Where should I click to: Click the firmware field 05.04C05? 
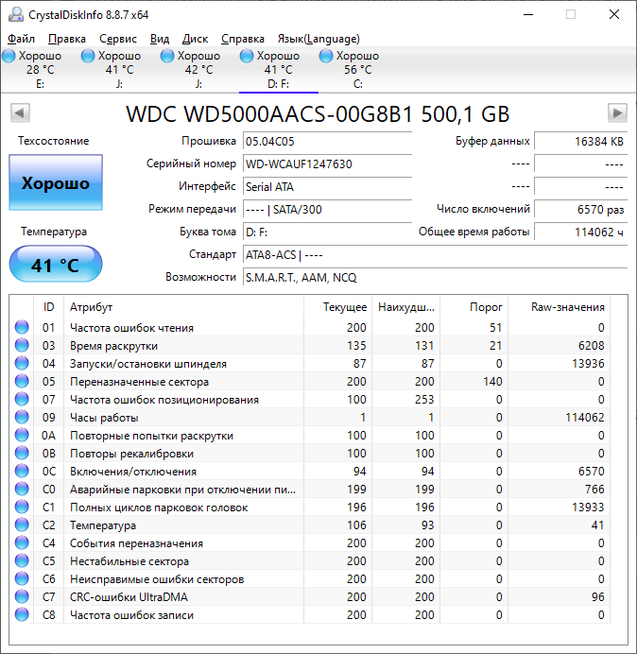[327, 142]
